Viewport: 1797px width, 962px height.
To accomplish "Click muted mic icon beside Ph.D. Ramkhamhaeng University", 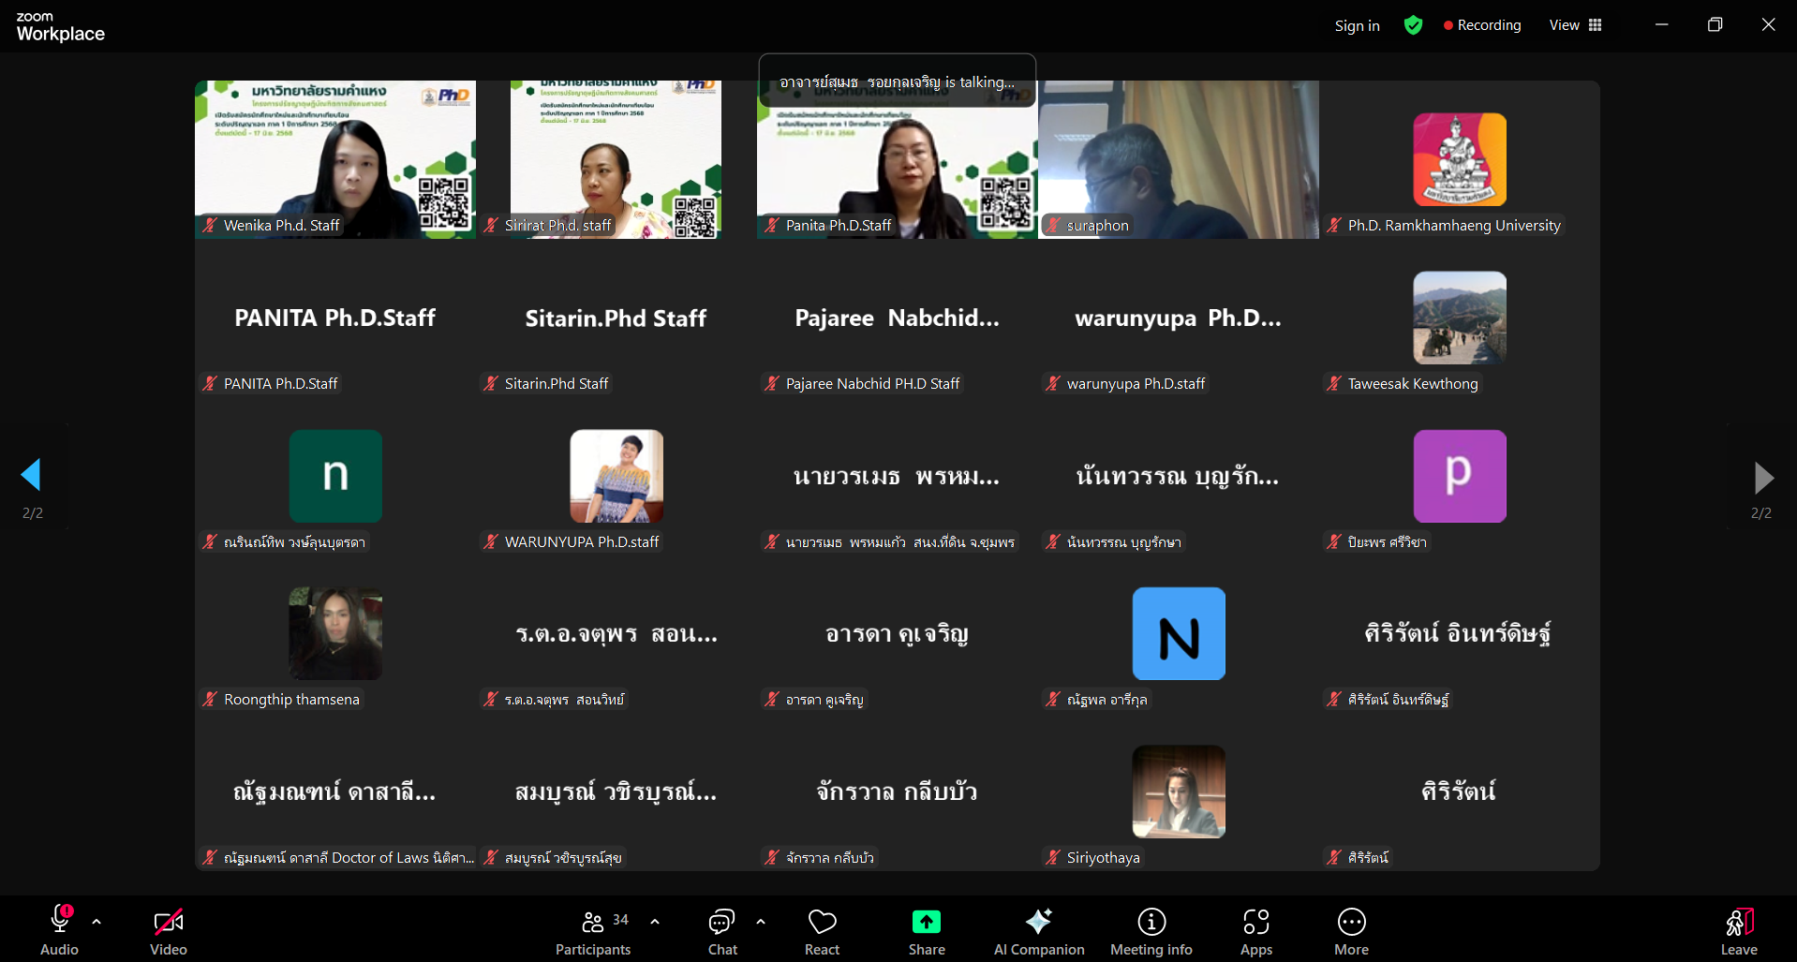I will [1334, 225].
